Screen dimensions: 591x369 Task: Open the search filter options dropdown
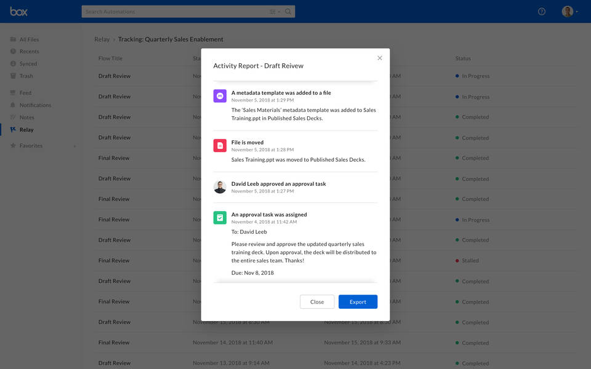(x=274, y=12)
